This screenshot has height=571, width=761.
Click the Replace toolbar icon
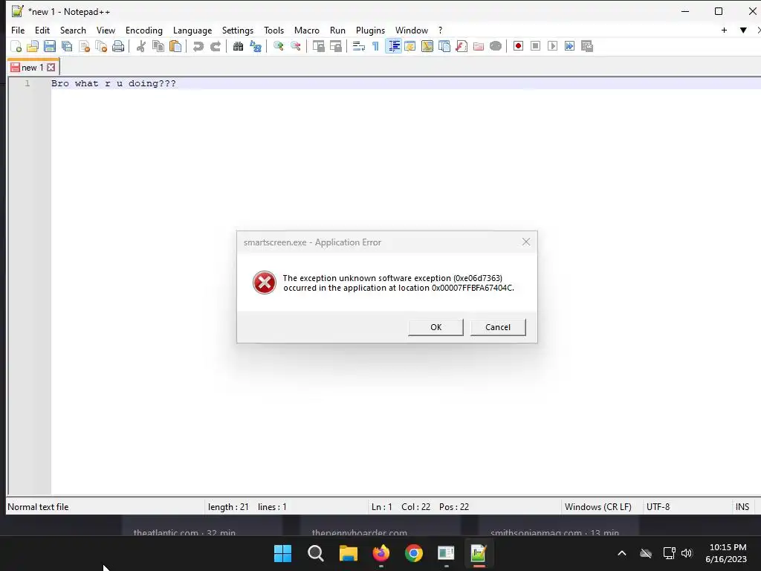click(256, 46)
